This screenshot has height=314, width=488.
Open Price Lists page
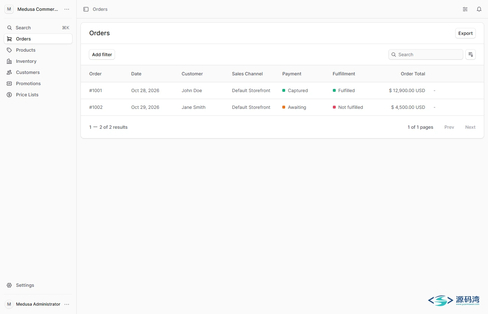coord(38,95)
